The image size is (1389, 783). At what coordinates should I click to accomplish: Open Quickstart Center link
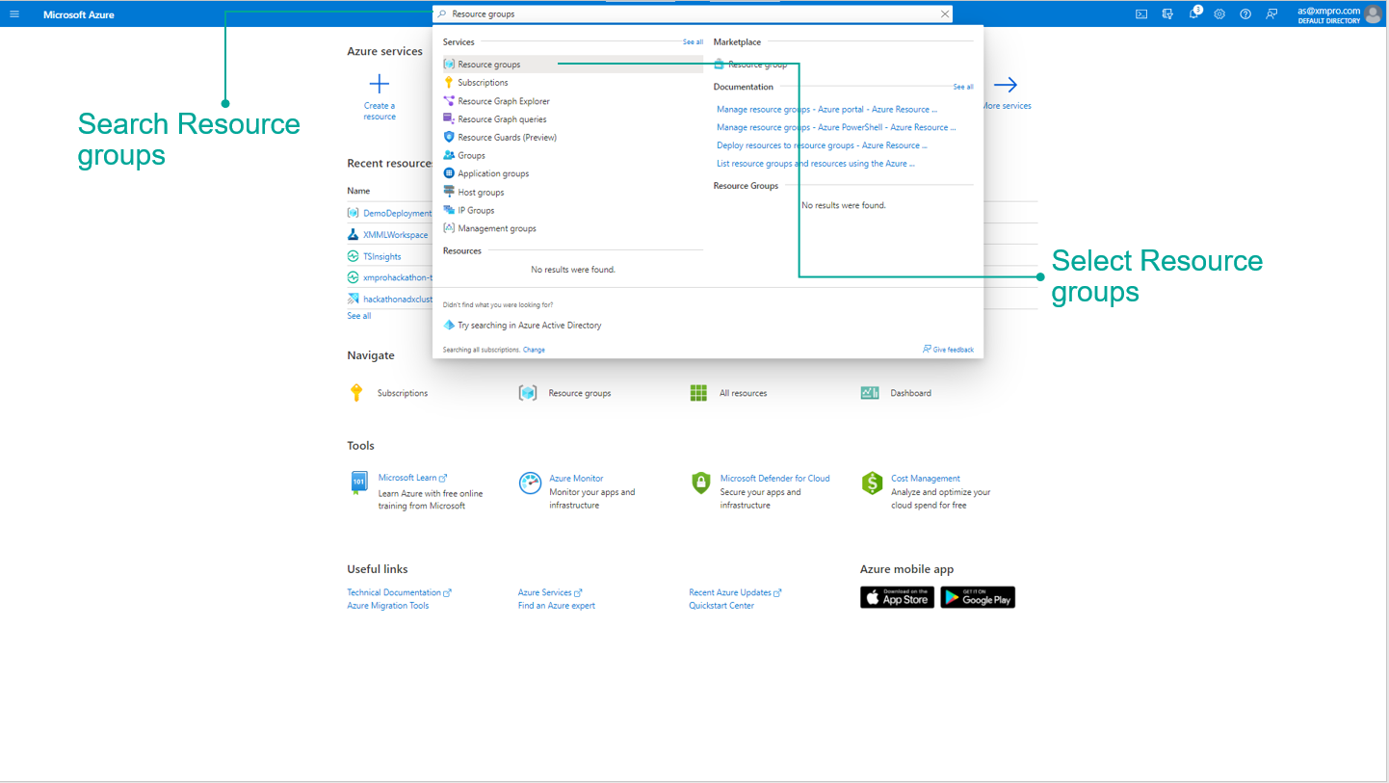click(x=721, y=606)
